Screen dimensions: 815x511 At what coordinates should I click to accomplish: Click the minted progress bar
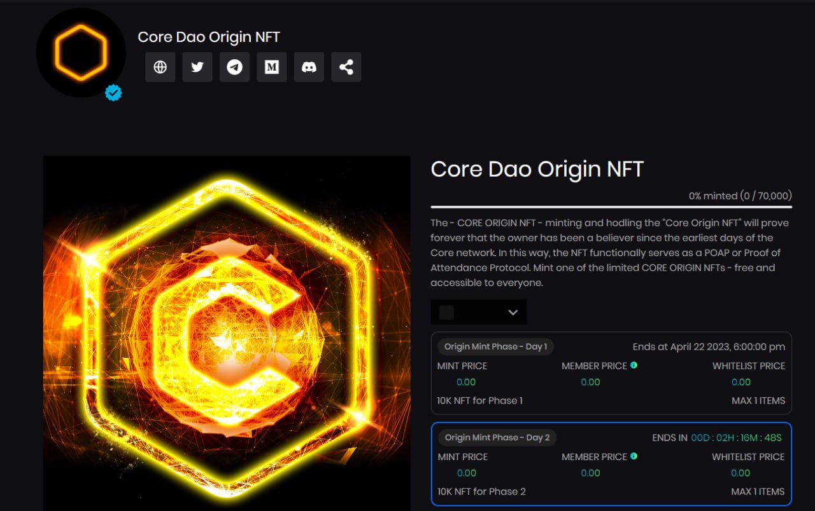point(611,207)
